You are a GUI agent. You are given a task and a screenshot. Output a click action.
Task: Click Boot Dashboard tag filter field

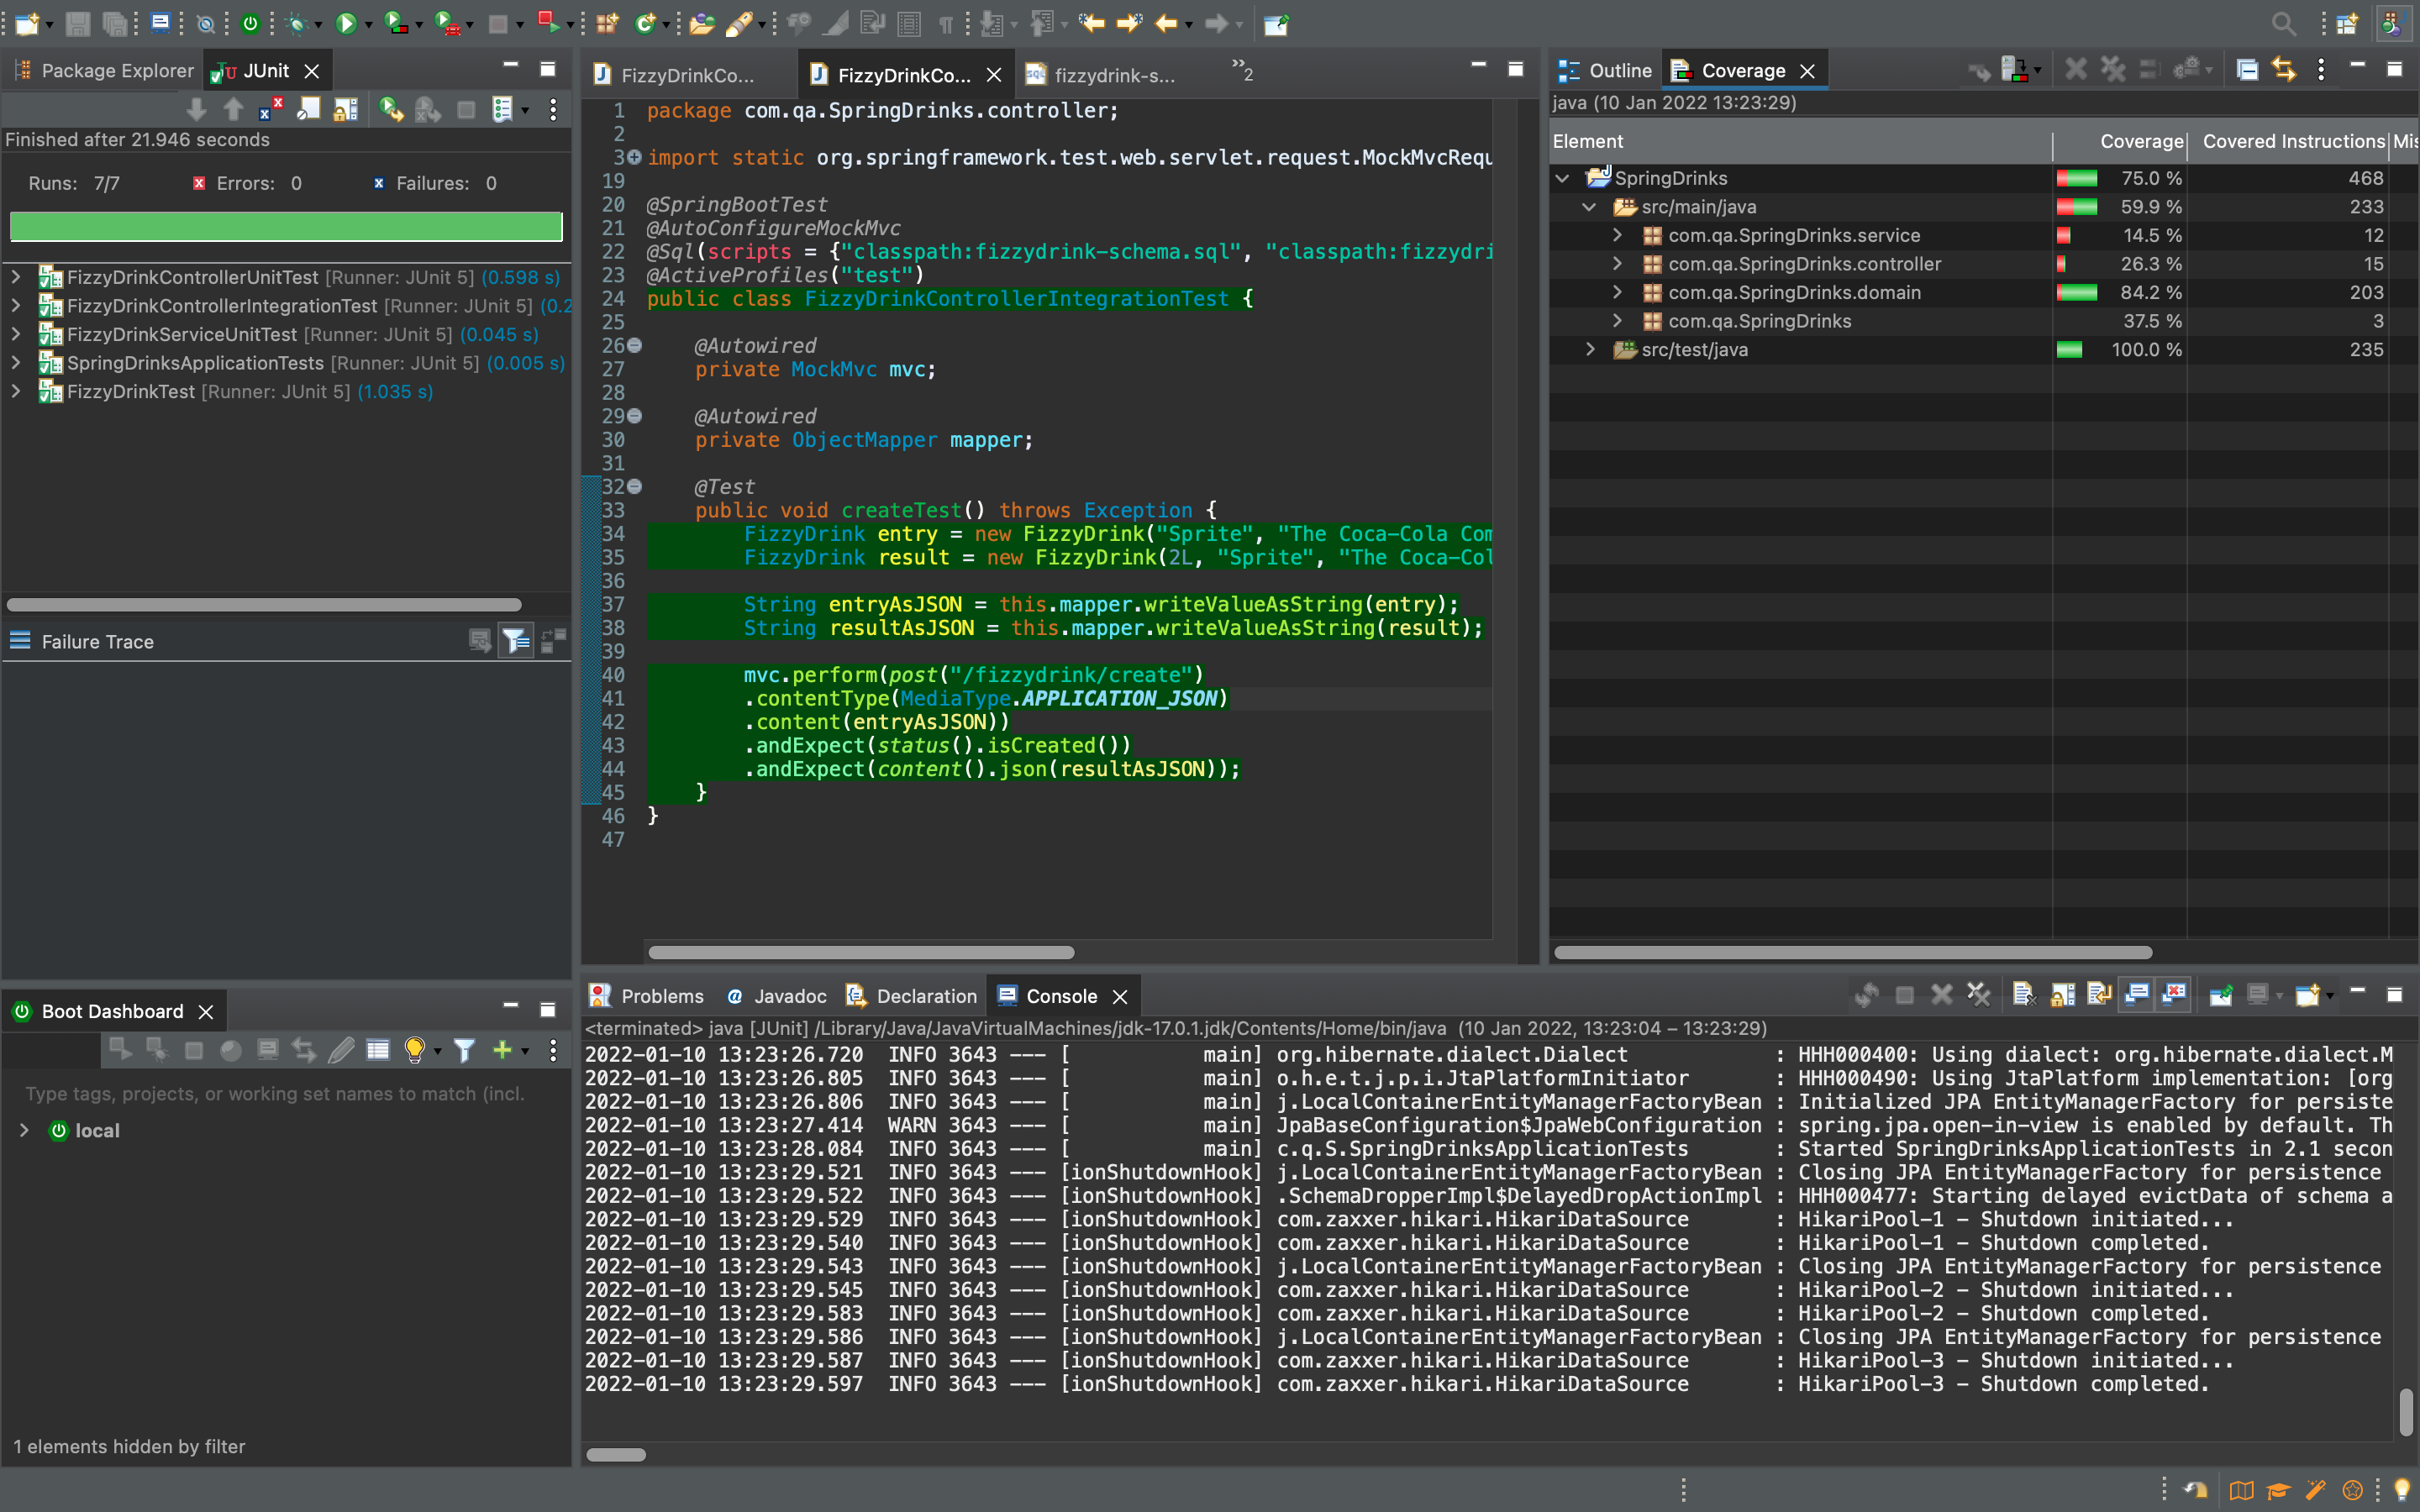[275, 1093]
